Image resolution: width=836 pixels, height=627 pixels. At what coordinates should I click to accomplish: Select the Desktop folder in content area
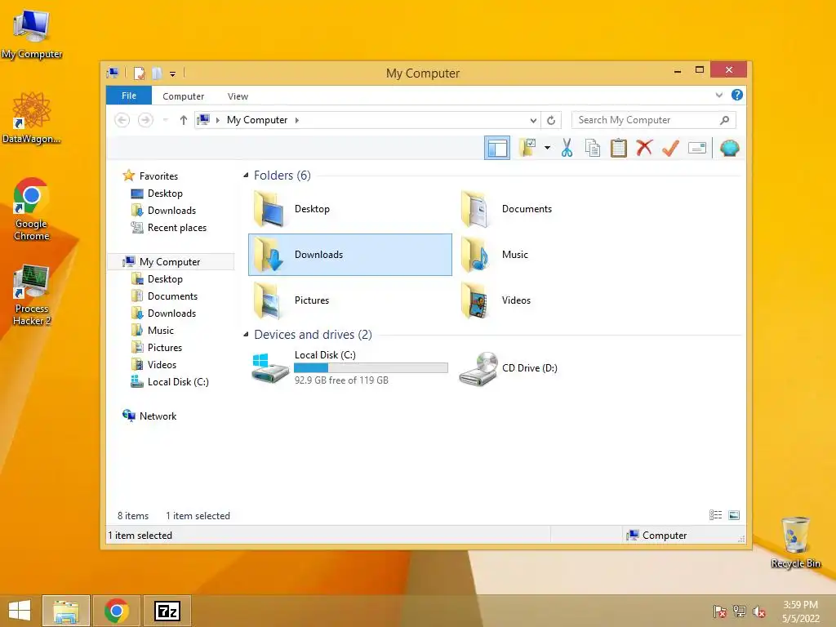point(349,209)
